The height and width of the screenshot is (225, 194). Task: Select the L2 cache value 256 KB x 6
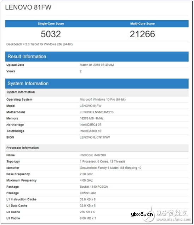[87, 212]
